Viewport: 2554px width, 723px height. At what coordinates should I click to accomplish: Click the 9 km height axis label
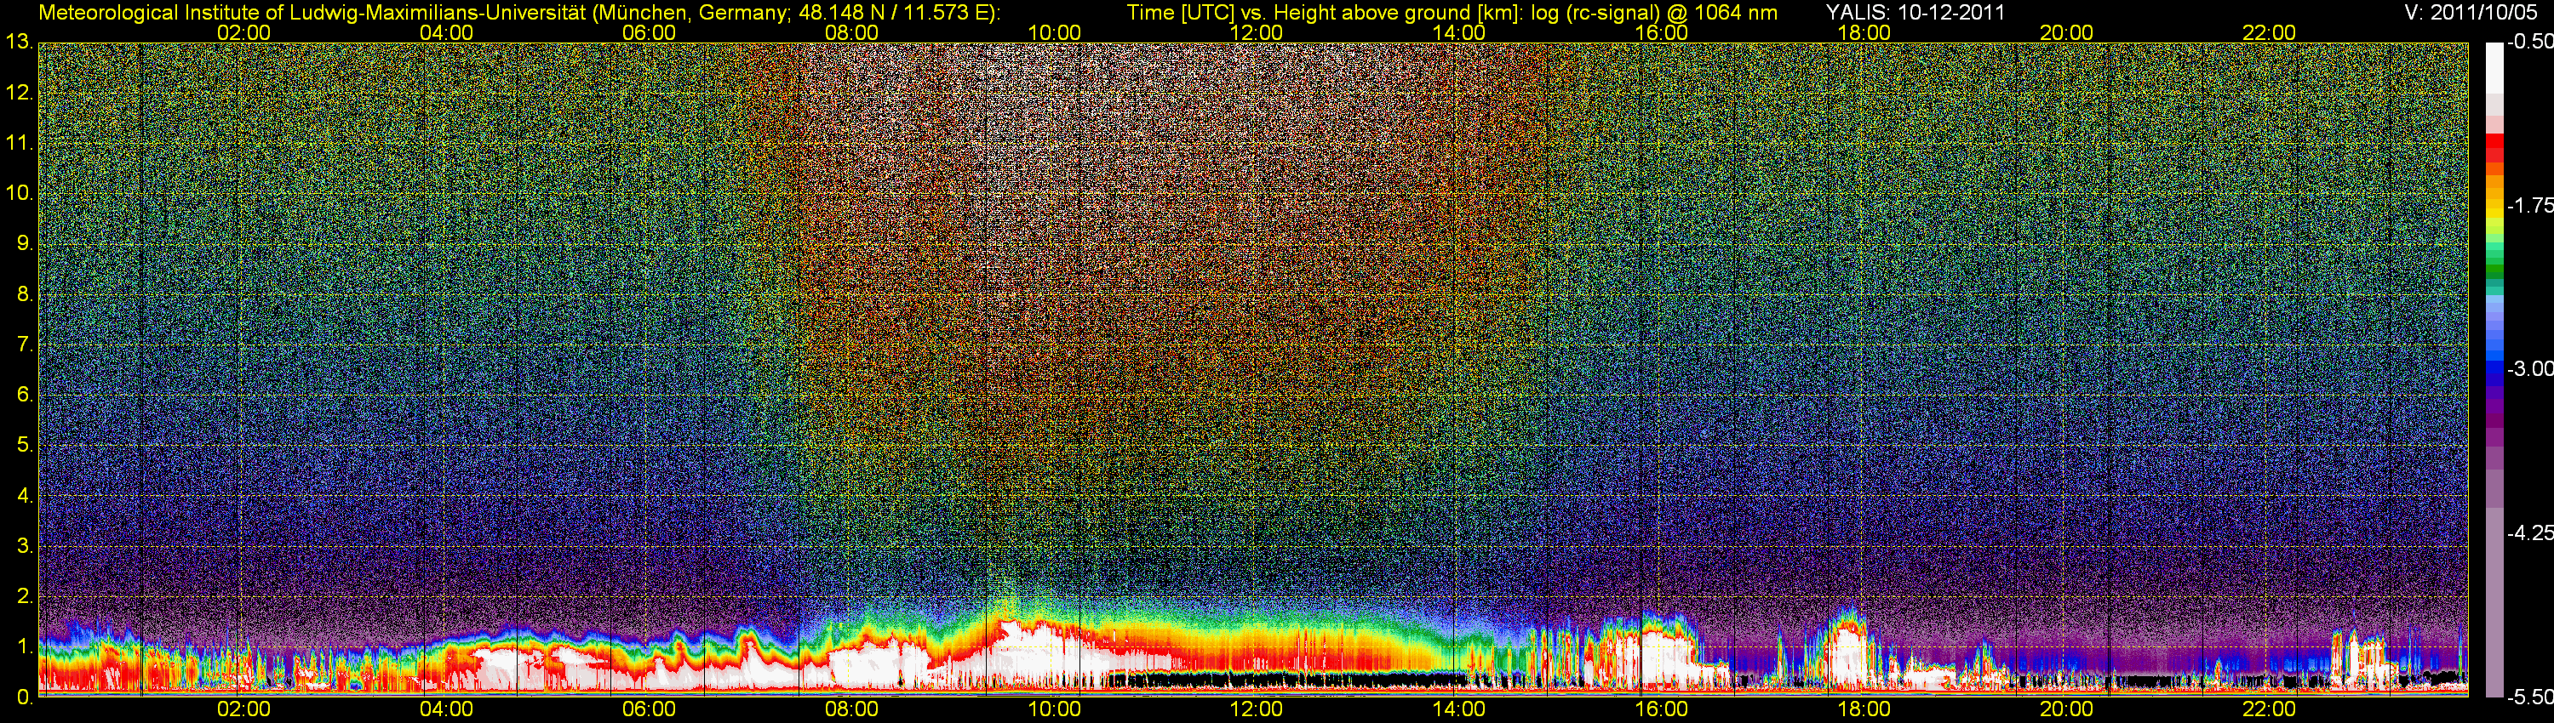pos(25,243)
